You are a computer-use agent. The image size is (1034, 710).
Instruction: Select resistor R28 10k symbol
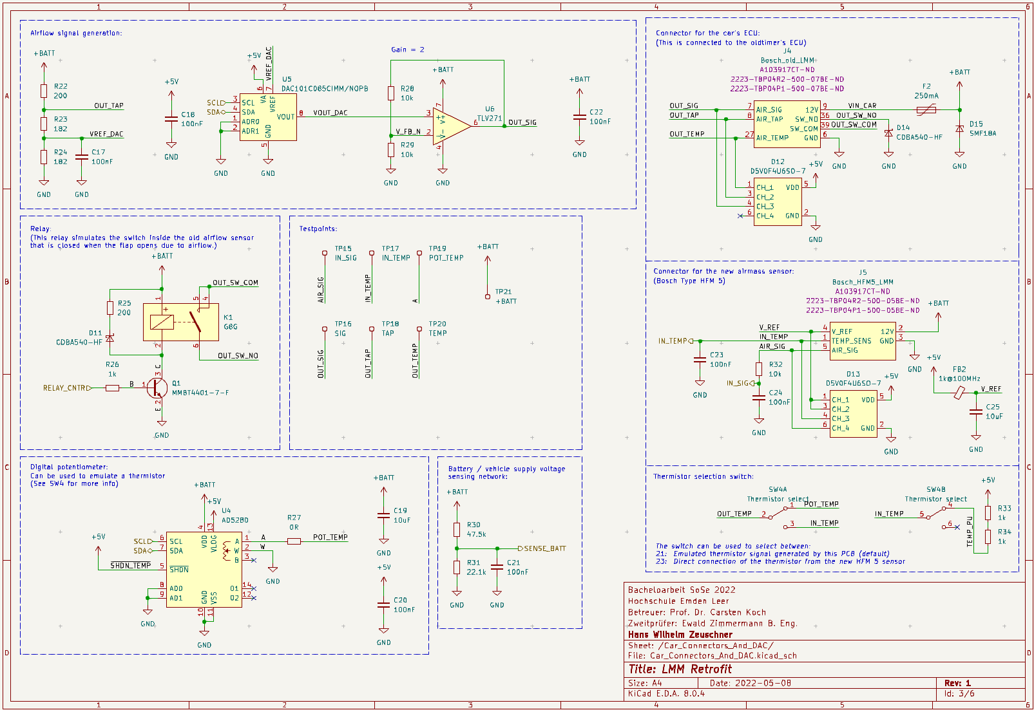pos(391,93)
